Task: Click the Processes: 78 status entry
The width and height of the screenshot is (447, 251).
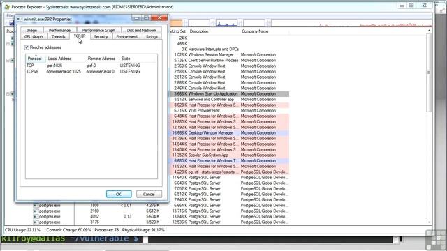Action: point(107,230)
